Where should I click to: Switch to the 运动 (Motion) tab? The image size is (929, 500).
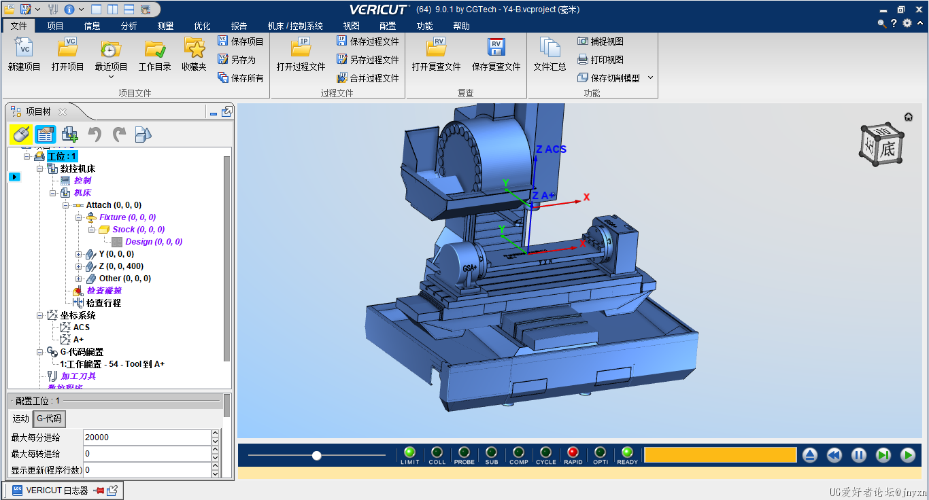[21, 418]
